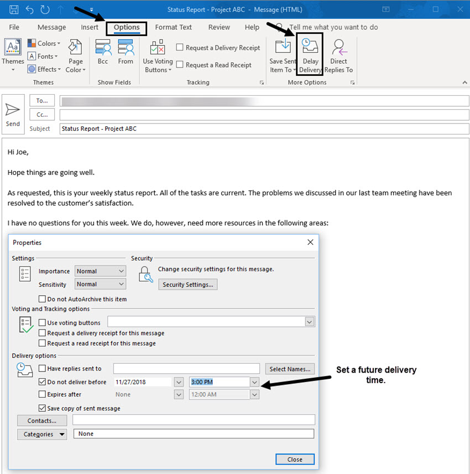
Task: Uncheck Do not deliver before
Action: tap(41, 382)
